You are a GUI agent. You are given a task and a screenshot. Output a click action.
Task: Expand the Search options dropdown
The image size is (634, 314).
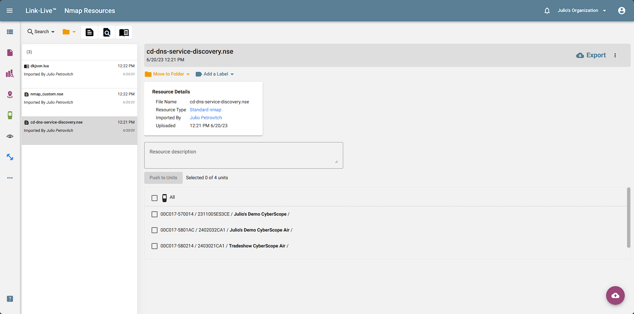(41, 31)
